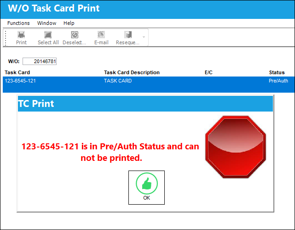Image resolution: width=295 pixels, height=230 pixels.
Task: Click the OK thumbs-up button
Action: coord(146,188)
